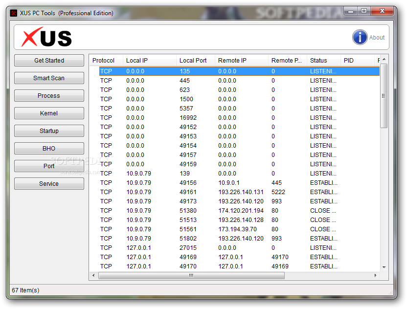Image resolution: width=407 pixels, height=309 pixels.
Task: Select the row with remote port 49169
Action: [239, 266]
